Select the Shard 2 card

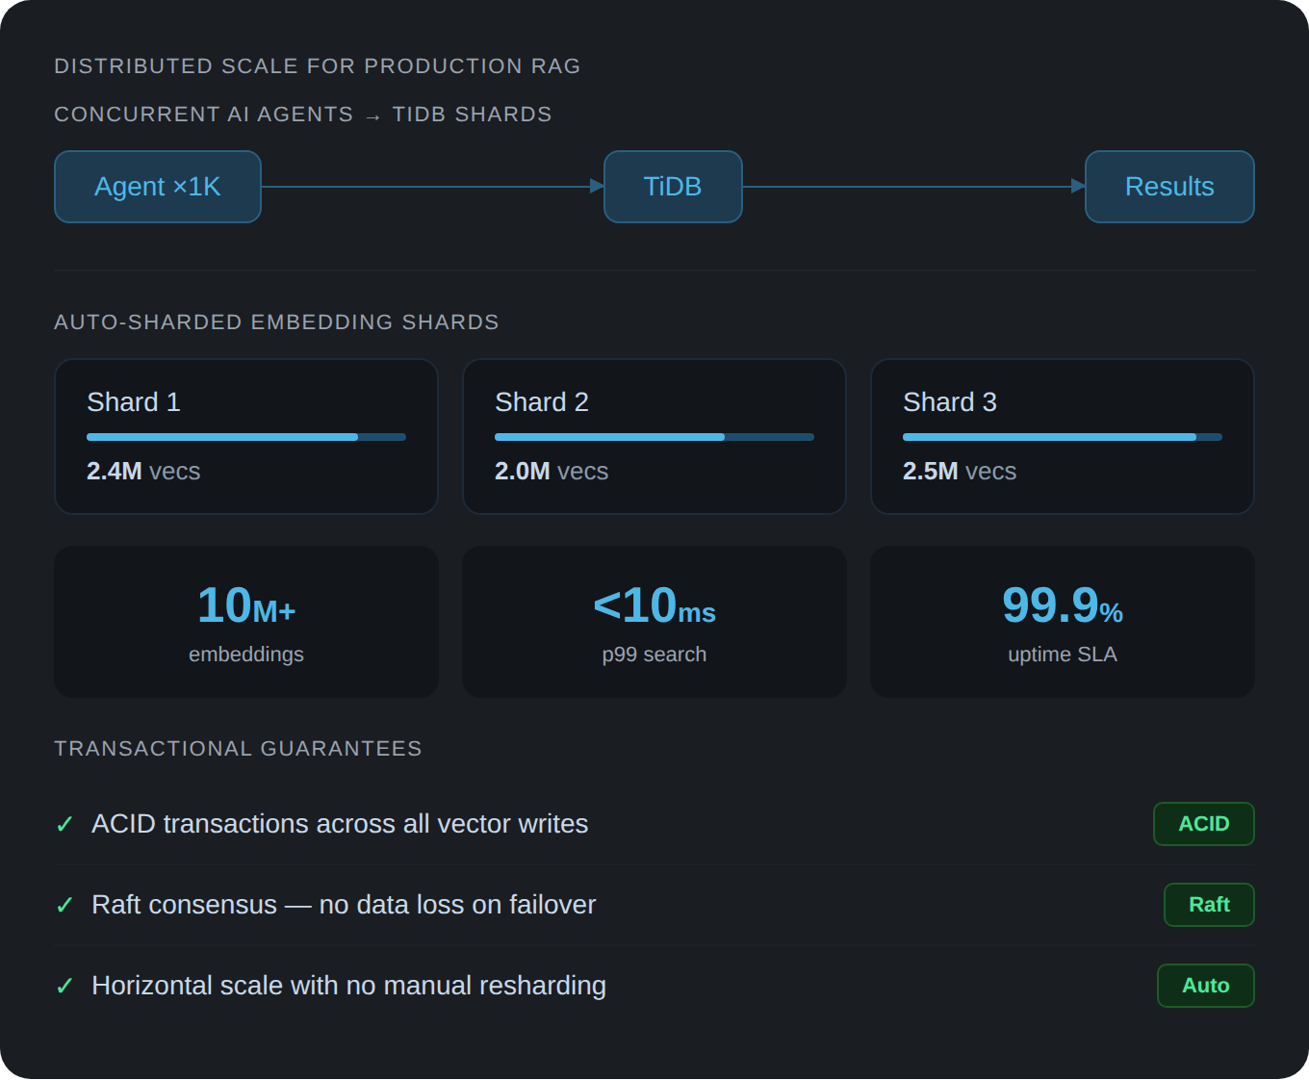(x=654, y=436)
